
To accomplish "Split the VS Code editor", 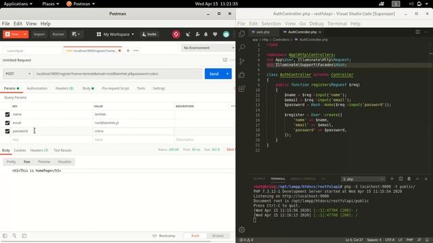I will 417,32.
